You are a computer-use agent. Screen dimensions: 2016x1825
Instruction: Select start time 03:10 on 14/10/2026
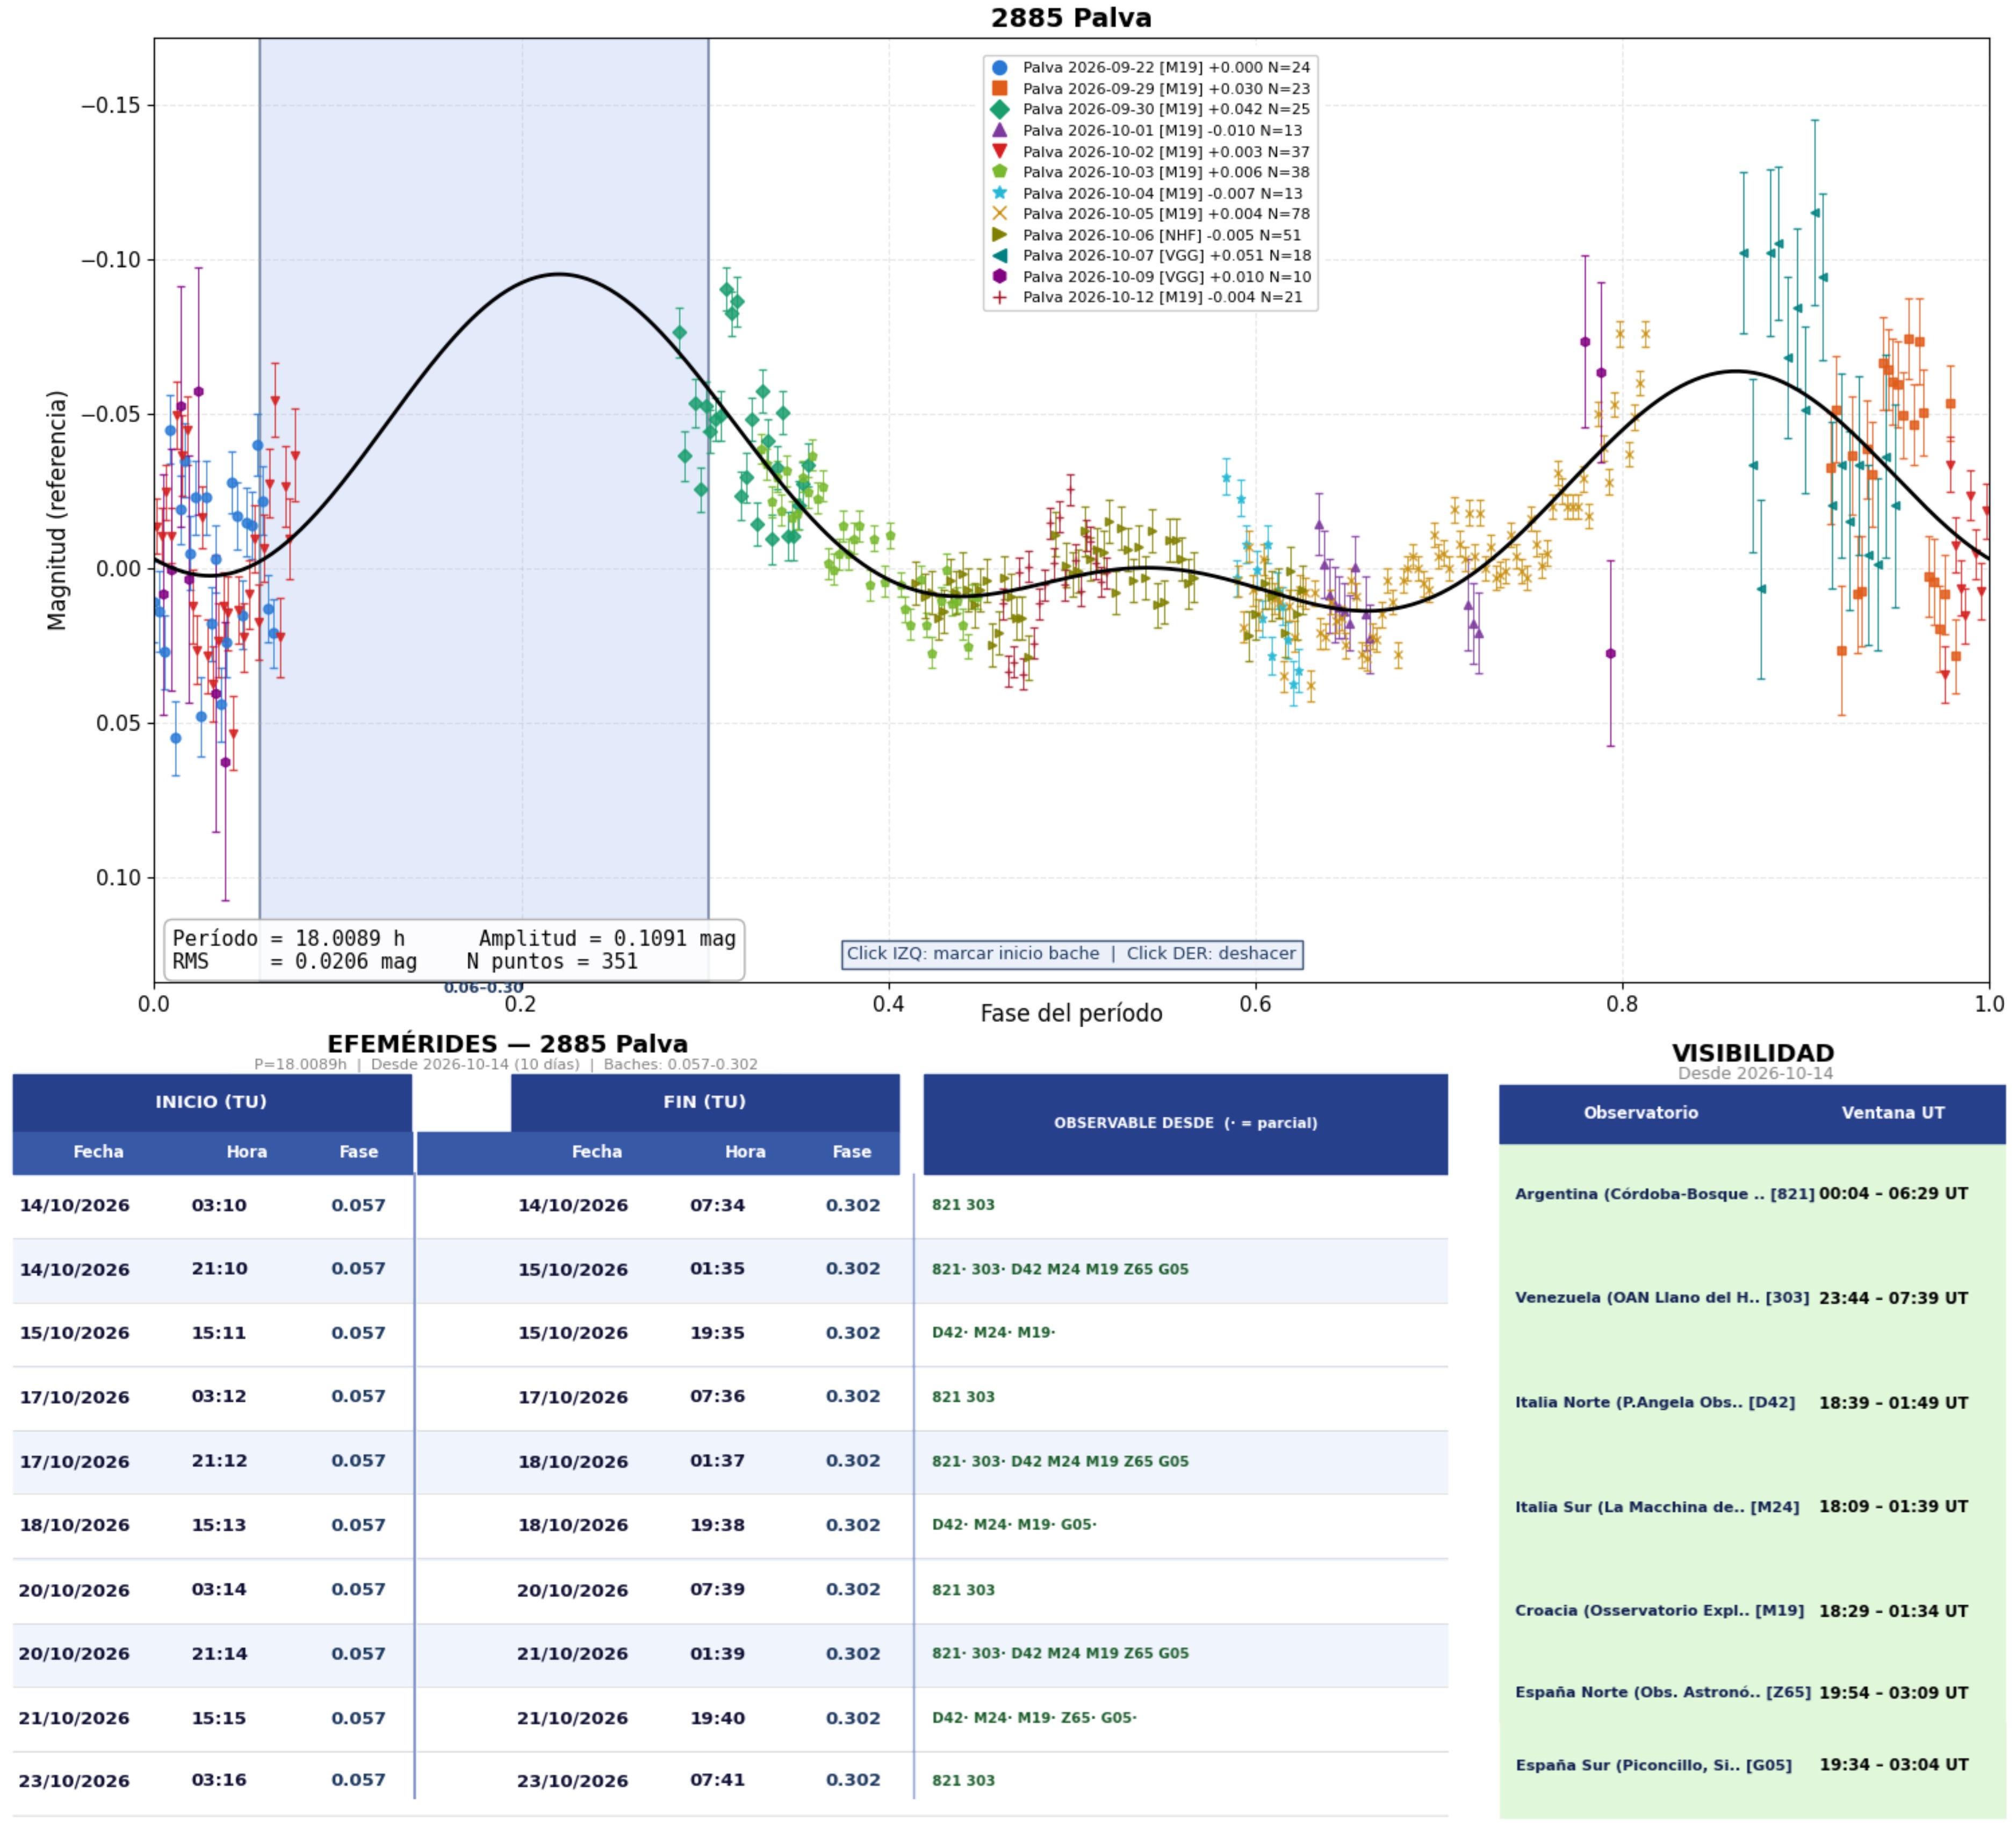219,1206
